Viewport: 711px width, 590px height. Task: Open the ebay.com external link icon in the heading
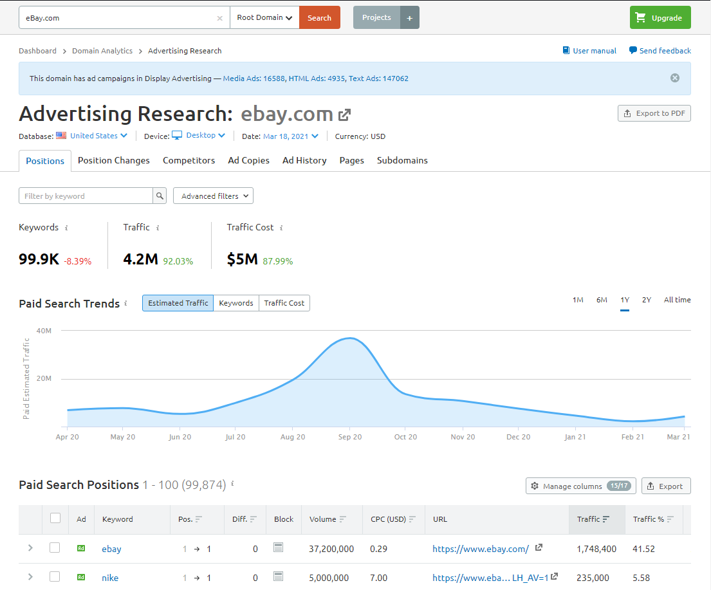tap(345, 115)
